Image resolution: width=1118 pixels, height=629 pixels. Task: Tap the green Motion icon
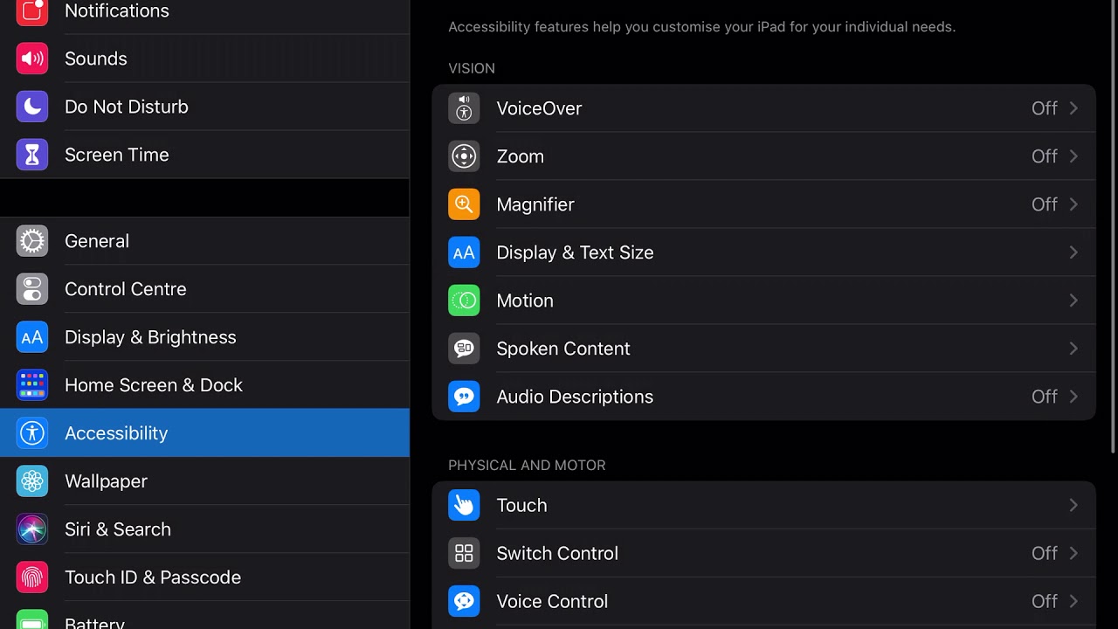pyautogui.click(x=464, y=301)
